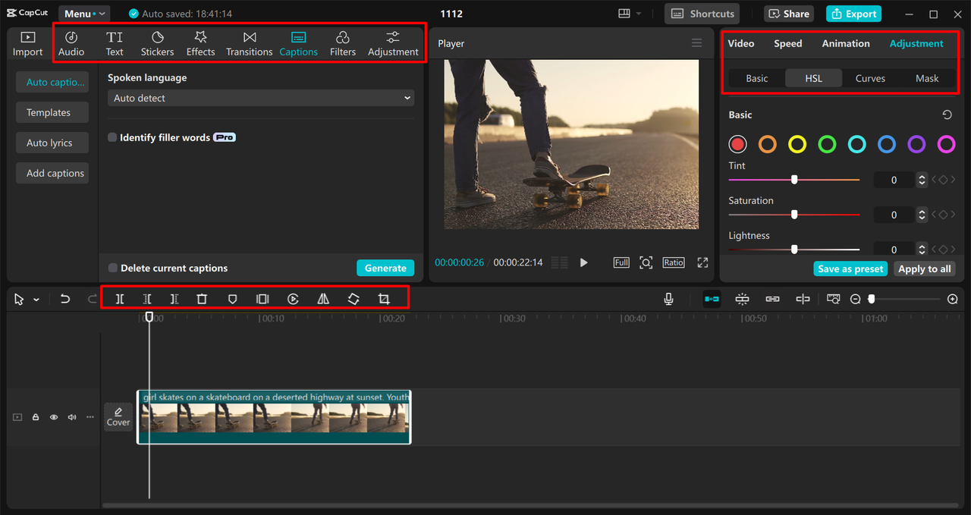Select the Curves sub-tab
Viewport: 971px width, 515px height.
click(870, 78)
